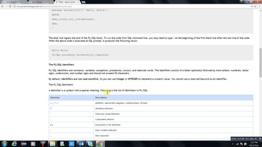Click 'Hello World' output text
This screenshot has height=147, width=262.
pyautogui.click(x=60, y=50)
